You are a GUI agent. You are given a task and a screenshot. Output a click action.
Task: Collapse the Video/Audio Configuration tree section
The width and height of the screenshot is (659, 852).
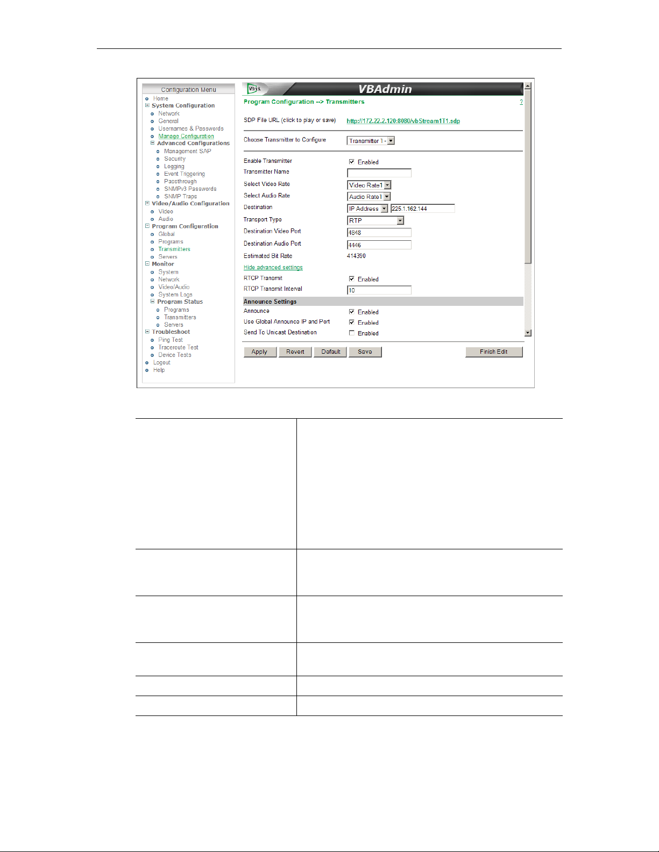[x=147, y=203]
